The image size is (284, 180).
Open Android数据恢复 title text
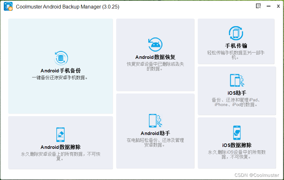tap(155, 57)
